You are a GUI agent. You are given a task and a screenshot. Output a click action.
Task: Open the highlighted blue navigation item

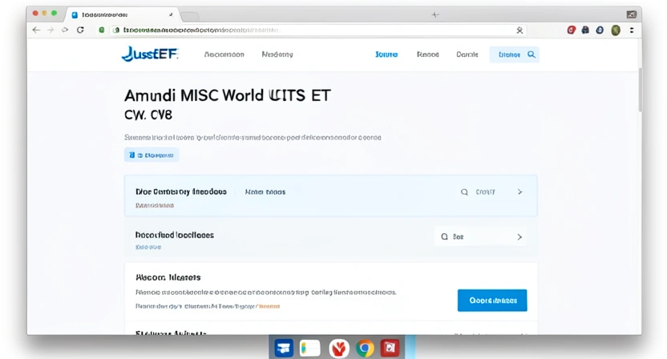[x=386, y=54]
